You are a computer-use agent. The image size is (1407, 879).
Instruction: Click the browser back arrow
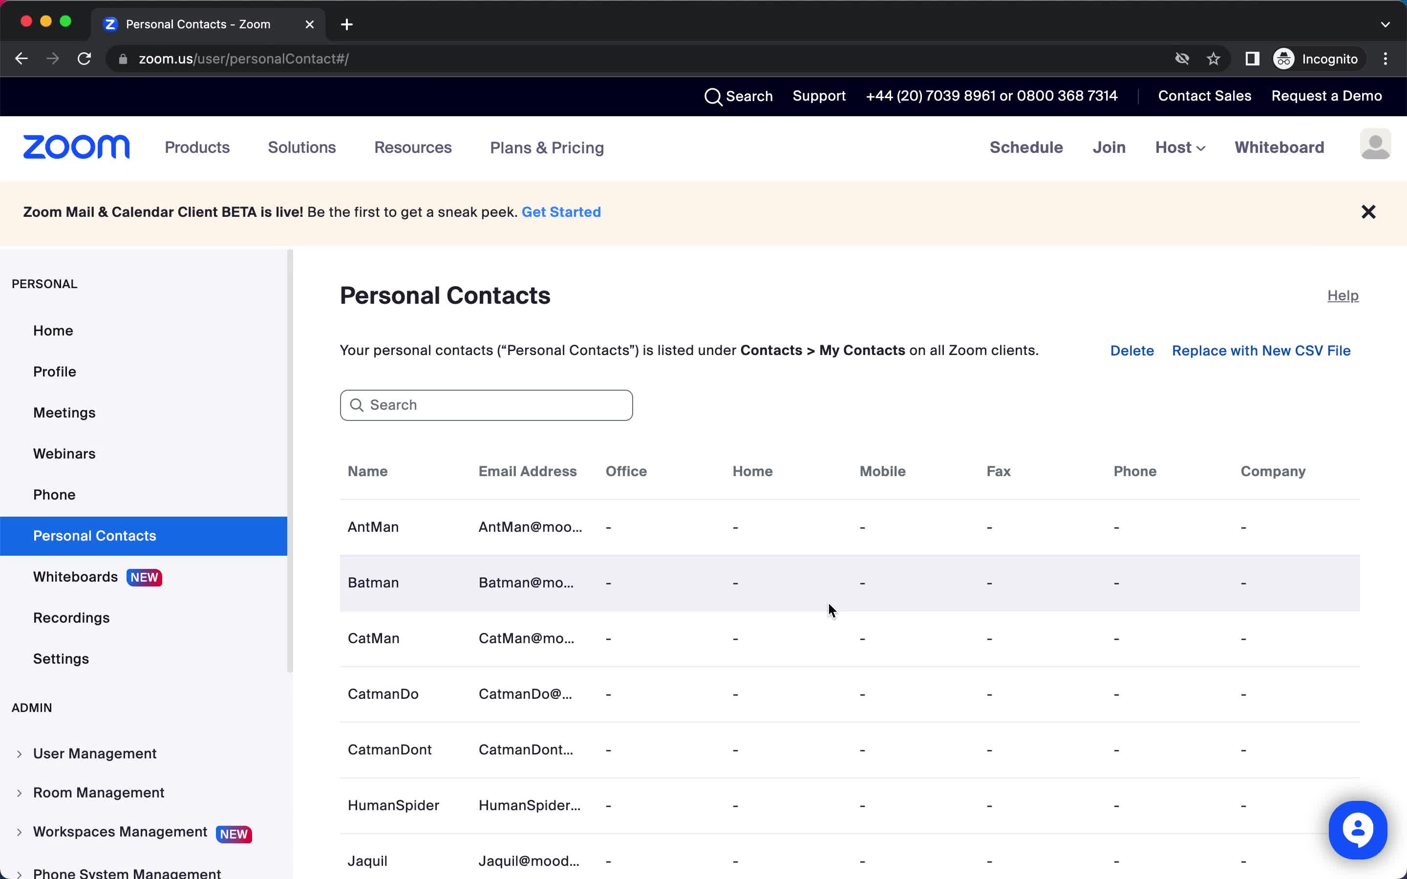21,59
